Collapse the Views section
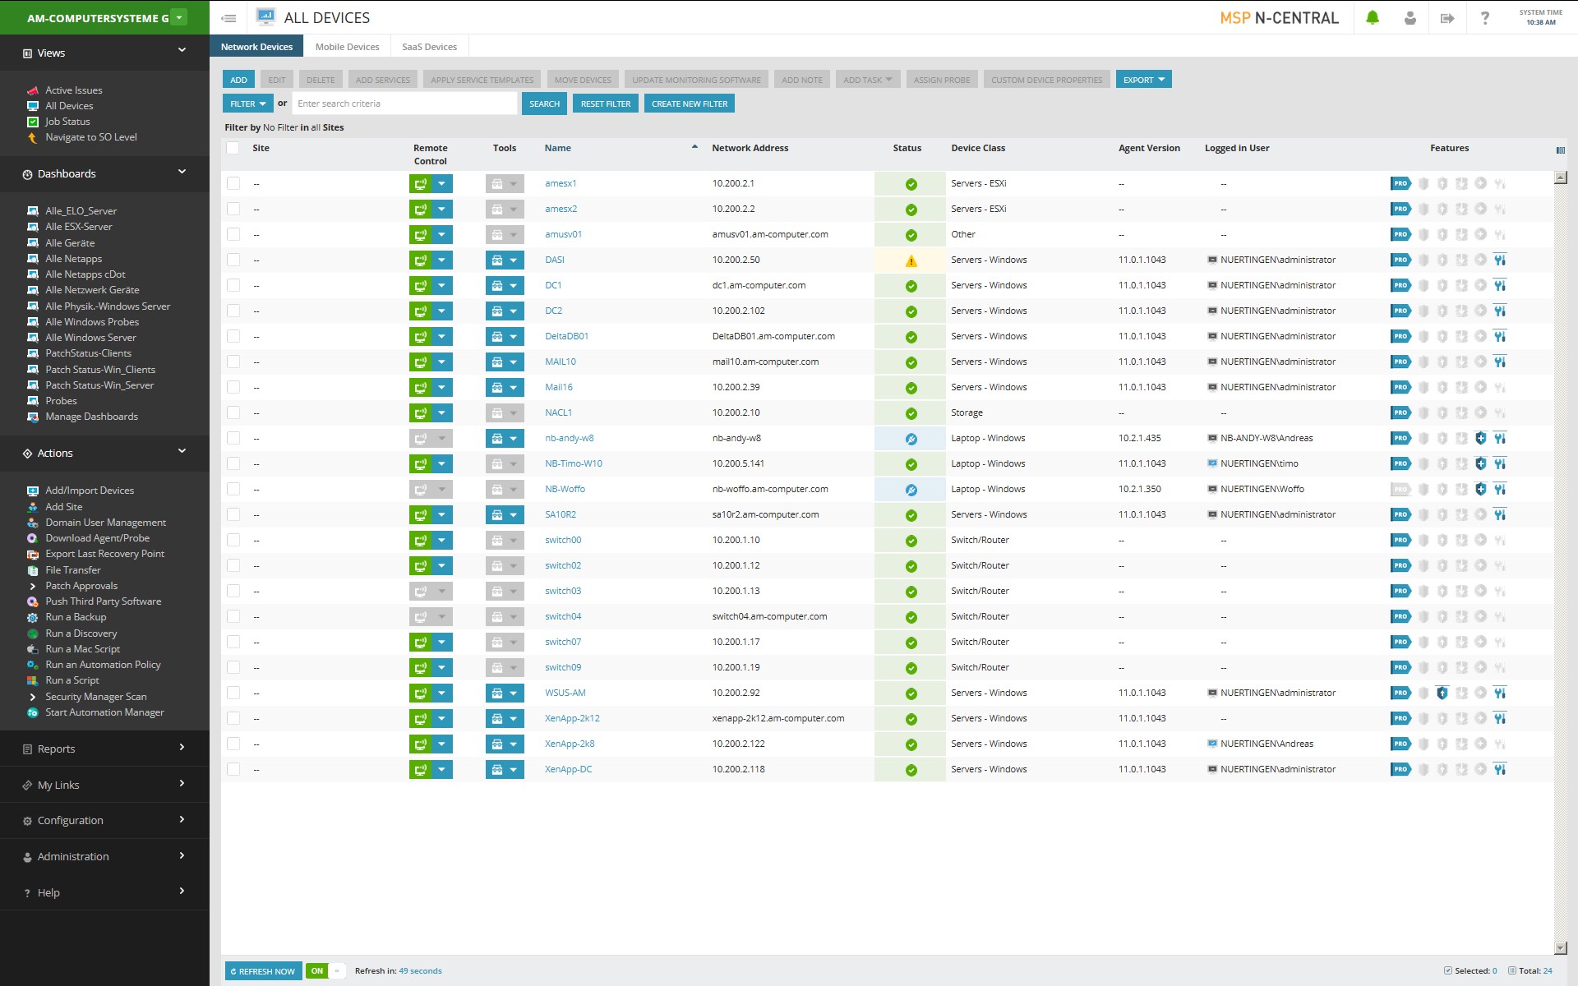The image size is (1578, 986). [x=182, y=51]
